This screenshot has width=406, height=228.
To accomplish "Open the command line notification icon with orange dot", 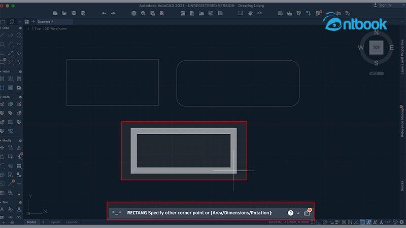I will pos(307,212).
